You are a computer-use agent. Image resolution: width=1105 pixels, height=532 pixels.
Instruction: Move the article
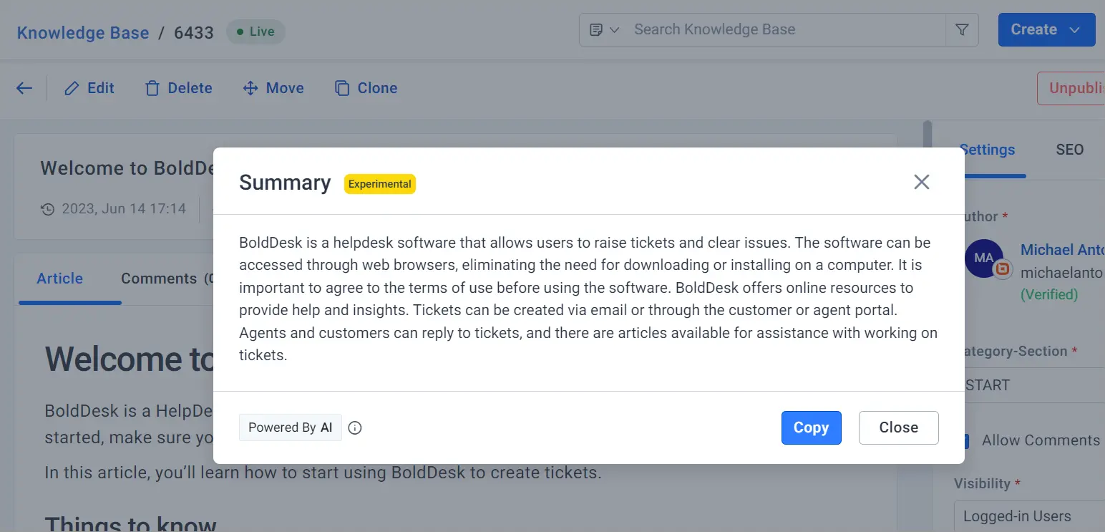click(273, 88)
